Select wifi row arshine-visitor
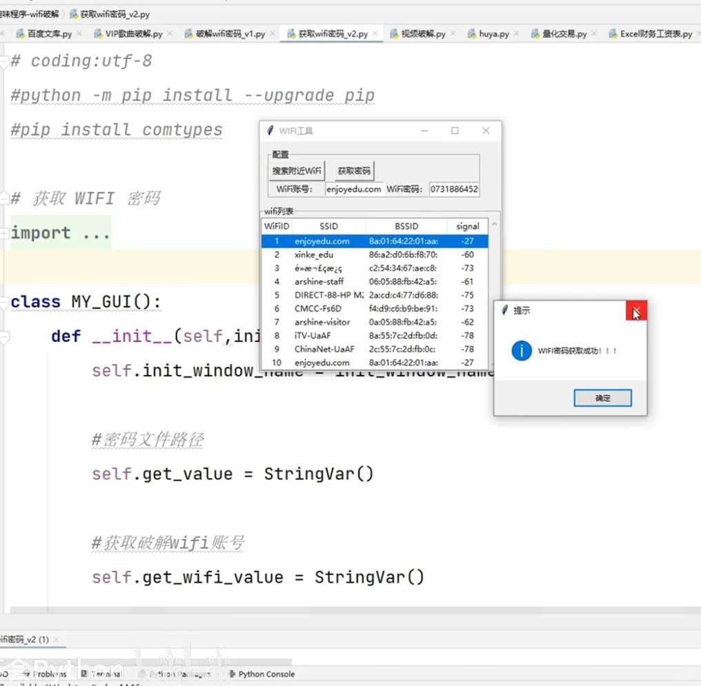 tap(375, 322)
